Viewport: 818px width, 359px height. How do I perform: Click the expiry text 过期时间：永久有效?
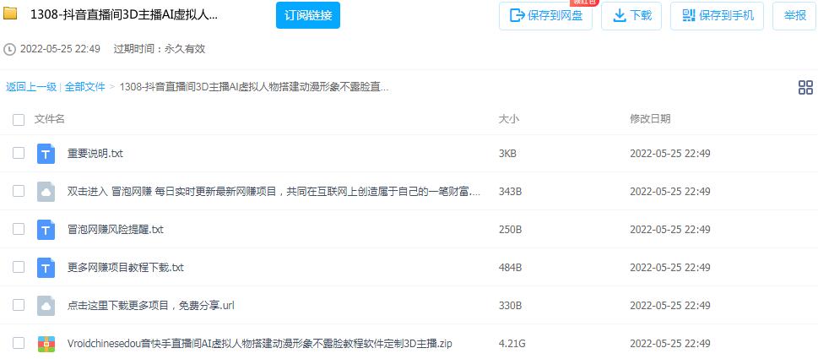click(160, 49)
